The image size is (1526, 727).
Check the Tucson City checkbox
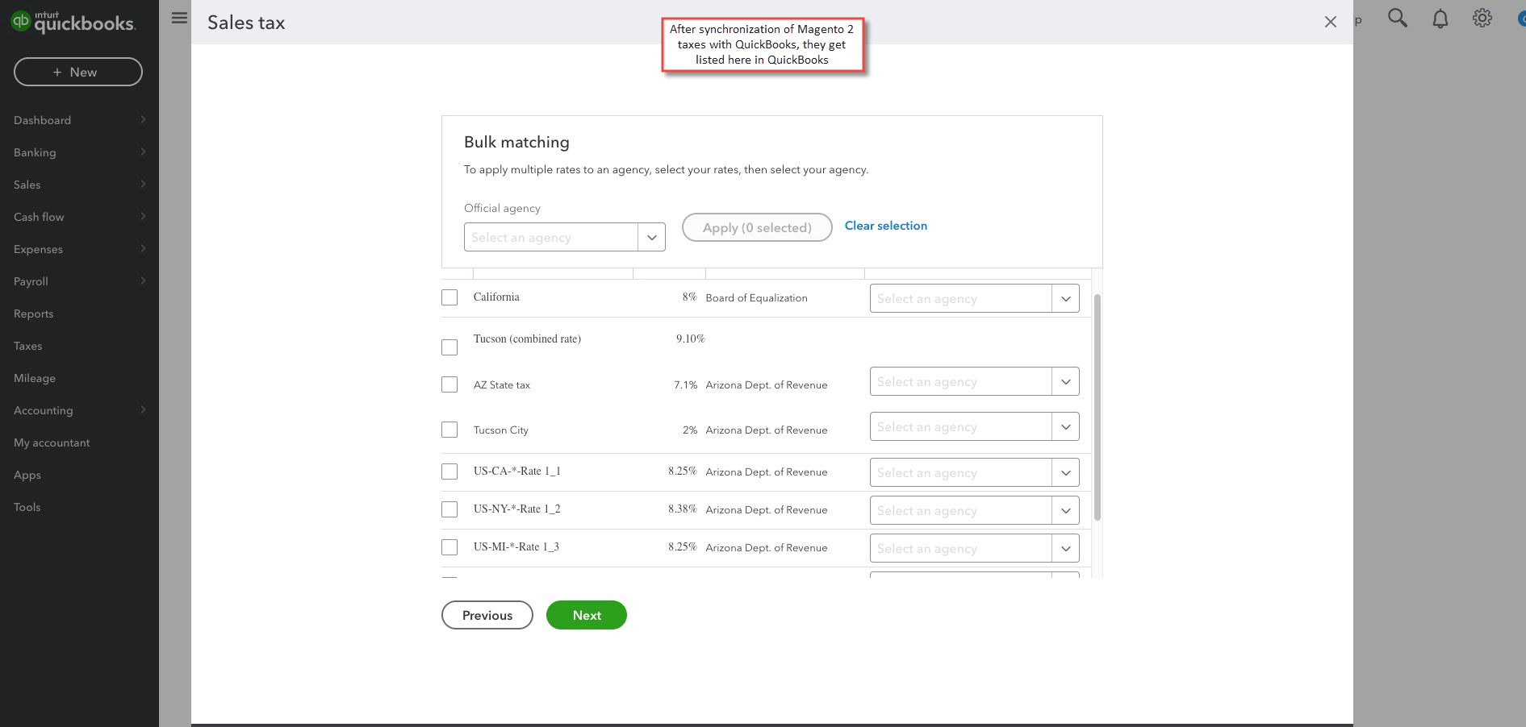[x=449, y=430]
